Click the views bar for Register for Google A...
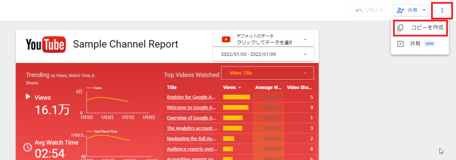Screen dimensions: 456x160 click(236, 97)
